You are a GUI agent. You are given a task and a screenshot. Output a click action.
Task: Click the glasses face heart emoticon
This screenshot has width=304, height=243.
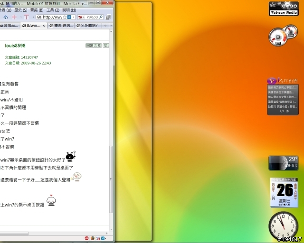click(x=51, y=200)
